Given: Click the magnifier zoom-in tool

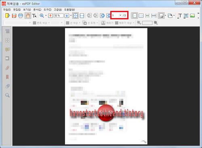Looking at the screenshot, I should (x=42, y=16).
